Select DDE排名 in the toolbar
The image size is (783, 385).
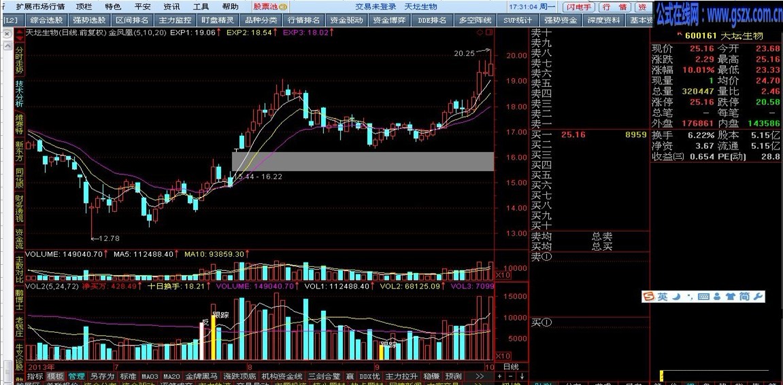click(x=432, y=20)
